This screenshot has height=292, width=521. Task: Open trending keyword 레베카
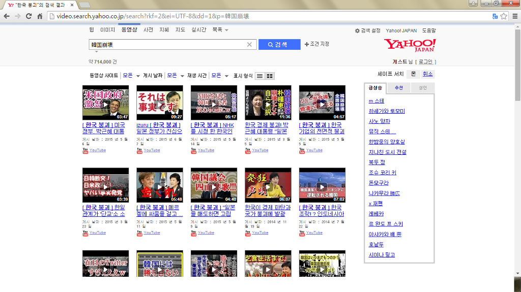coord(376,214)
